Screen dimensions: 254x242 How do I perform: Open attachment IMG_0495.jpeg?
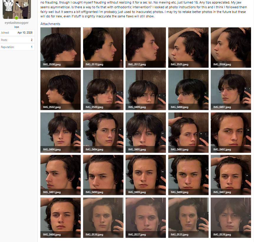tap(146, 132)
